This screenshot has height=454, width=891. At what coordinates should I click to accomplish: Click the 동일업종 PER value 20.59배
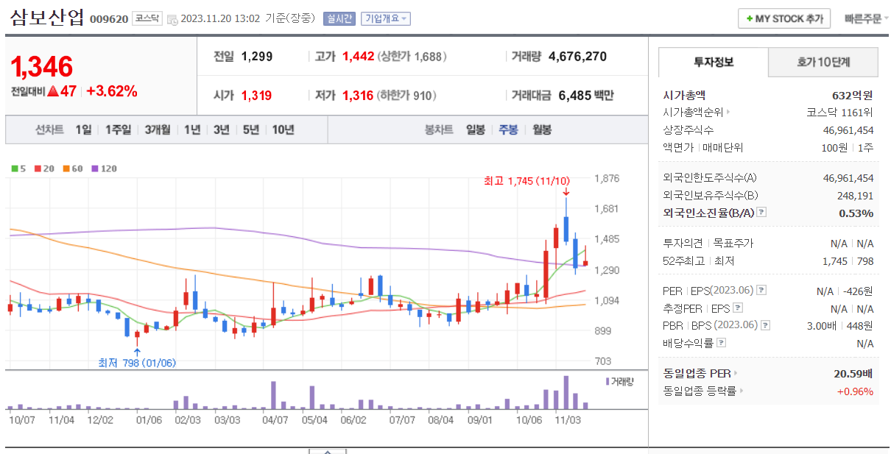point(853,374)
